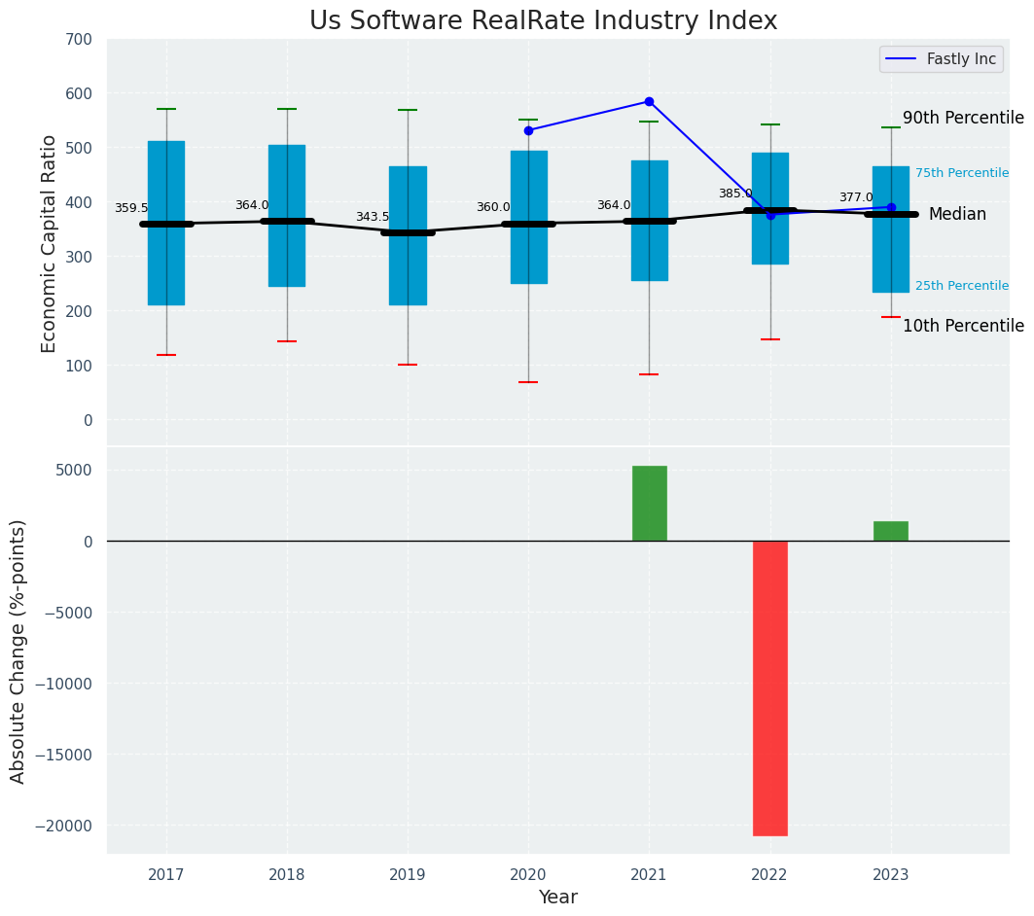This screenshot has height=916, width=1034.
Task: Select the 343.5 median value label
Action: pos(373,217)
